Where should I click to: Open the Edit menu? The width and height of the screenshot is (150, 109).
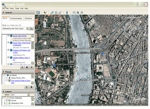pos(7,8)
